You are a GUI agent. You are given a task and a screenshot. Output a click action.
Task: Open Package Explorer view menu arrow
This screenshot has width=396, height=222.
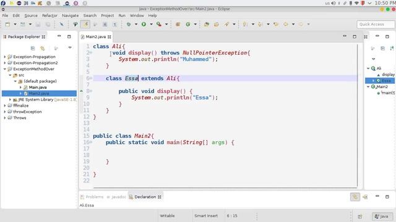tap(70, 47)
